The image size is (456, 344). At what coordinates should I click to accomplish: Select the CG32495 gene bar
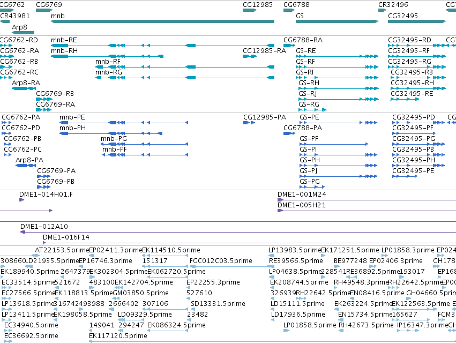click(x=417, y=21)
